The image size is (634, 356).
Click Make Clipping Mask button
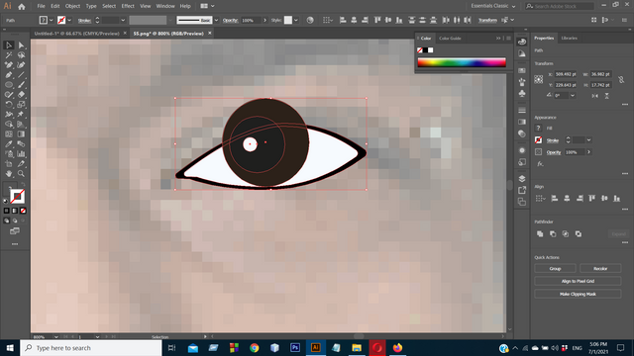578,295
